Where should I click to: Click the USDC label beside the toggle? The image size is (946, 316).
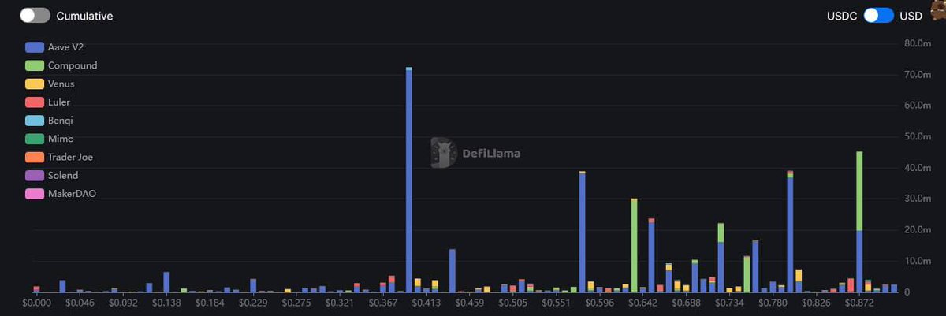click(x=842, y=16)
